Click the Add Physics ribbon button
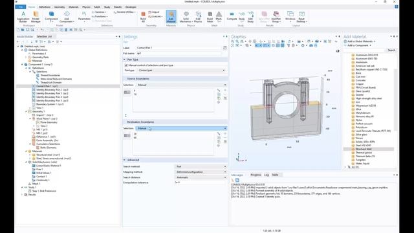Viewport: 414px width, 233px height. point(198,17)
